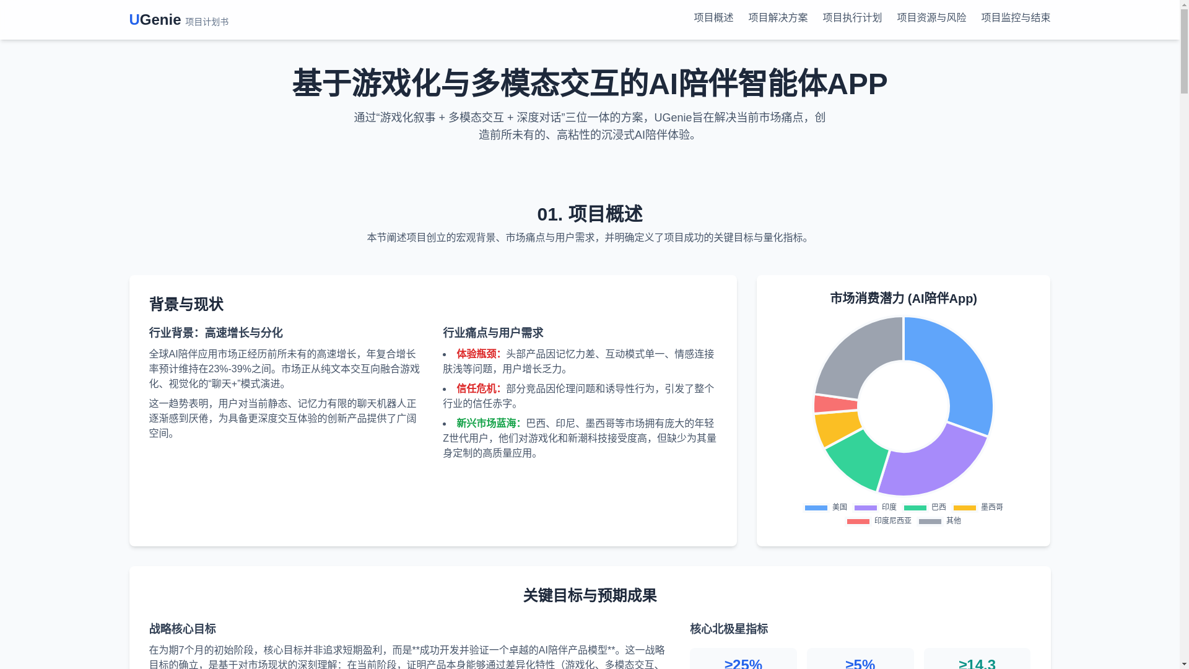1189x669 pixels.
Task: Toggle 巴西 legend item in chart
Action: click(925, 507)
